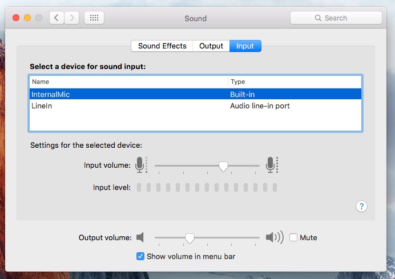395x279 pixels.
Task: Click the input volume slider thumb
Action: coord(224,166)
